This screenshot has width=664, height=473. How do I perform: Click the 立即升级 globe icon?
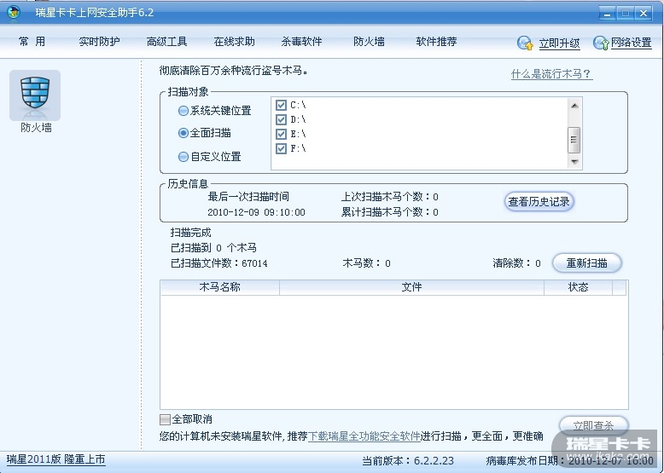pos(525,43)
